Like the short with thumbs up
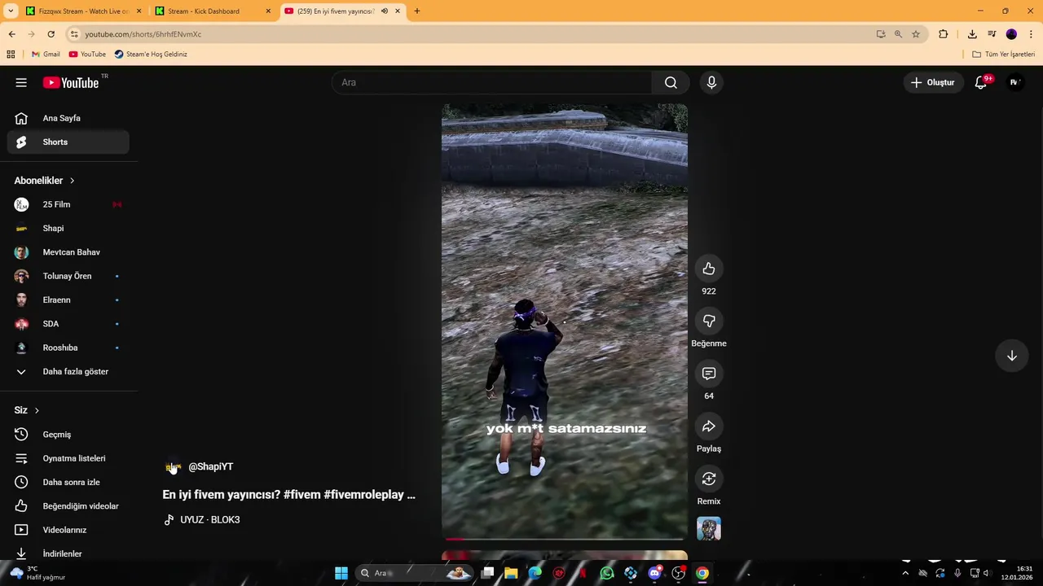Viewport: 1043px width, 586px height. click(x=709, y=269)
